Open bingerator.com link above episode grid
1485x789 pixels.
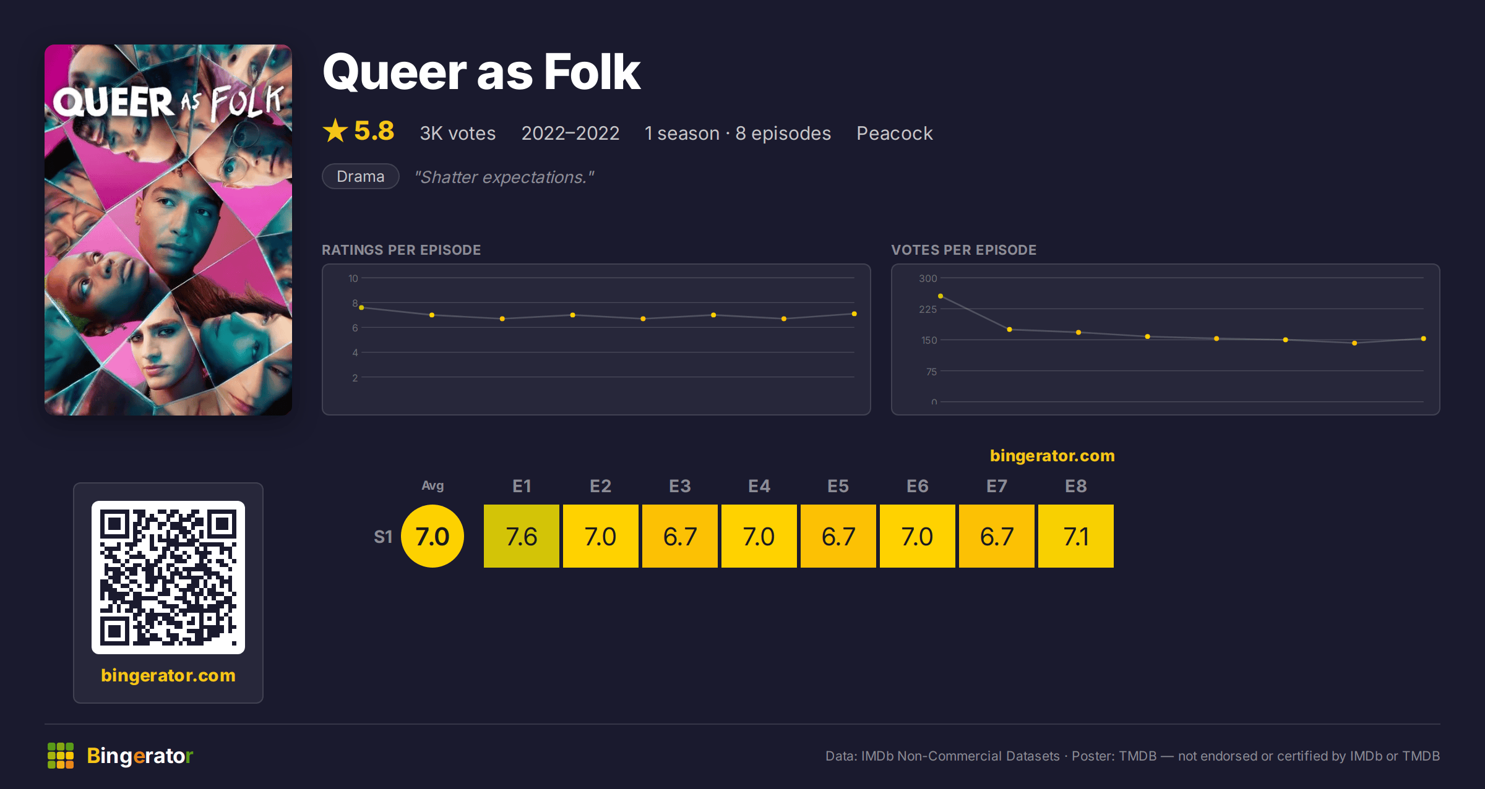[x=1052, y=456]
